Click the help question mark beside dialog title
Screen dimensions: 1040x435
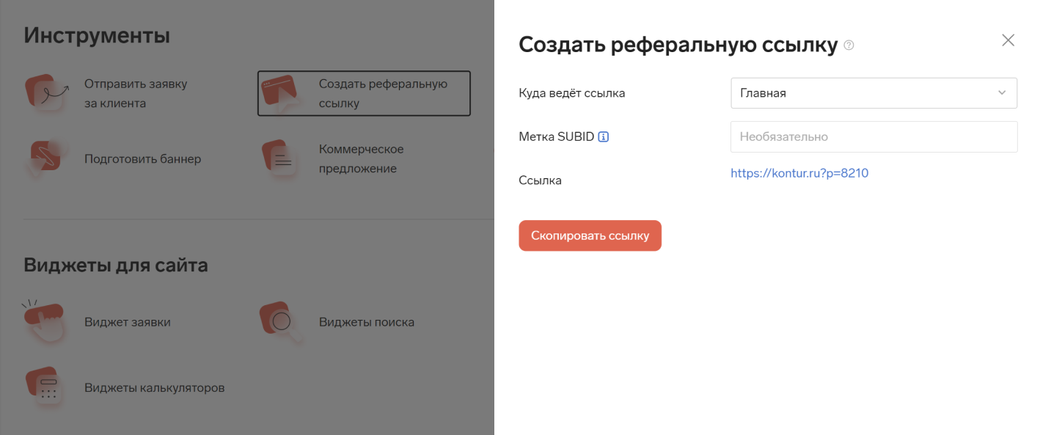tap(849, 45)
